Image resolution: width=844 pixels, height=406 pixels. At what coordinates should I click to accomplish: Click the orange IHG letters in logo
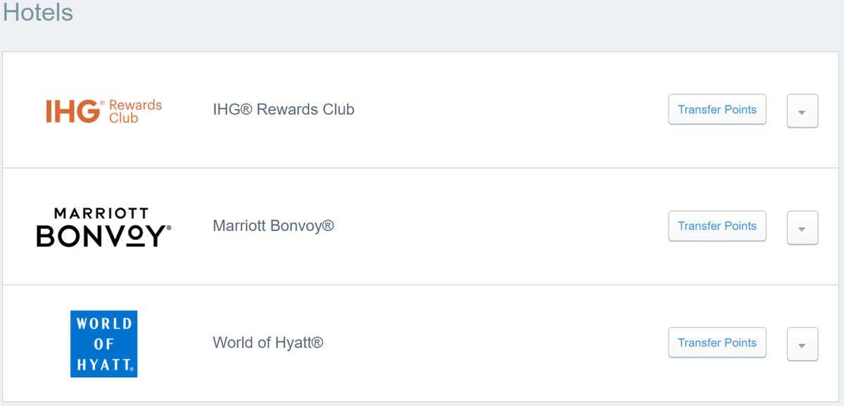pos(73,111)
